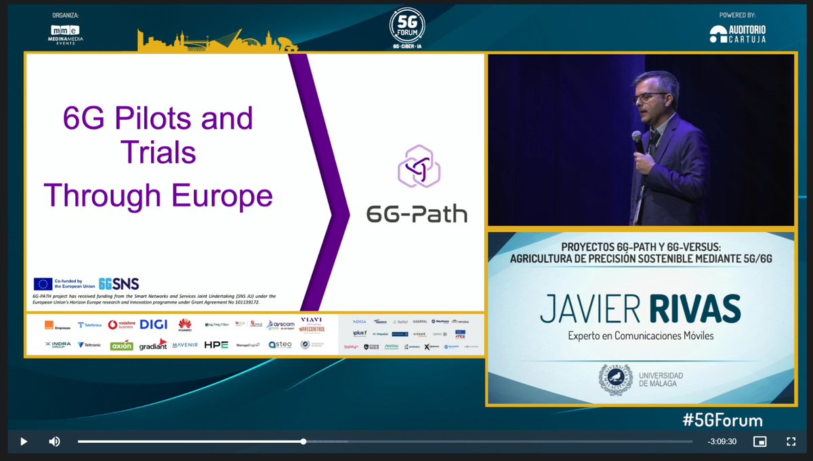Click the ManageEngine sponsor logo
The image size is (813, 461).
coord(248,345)
